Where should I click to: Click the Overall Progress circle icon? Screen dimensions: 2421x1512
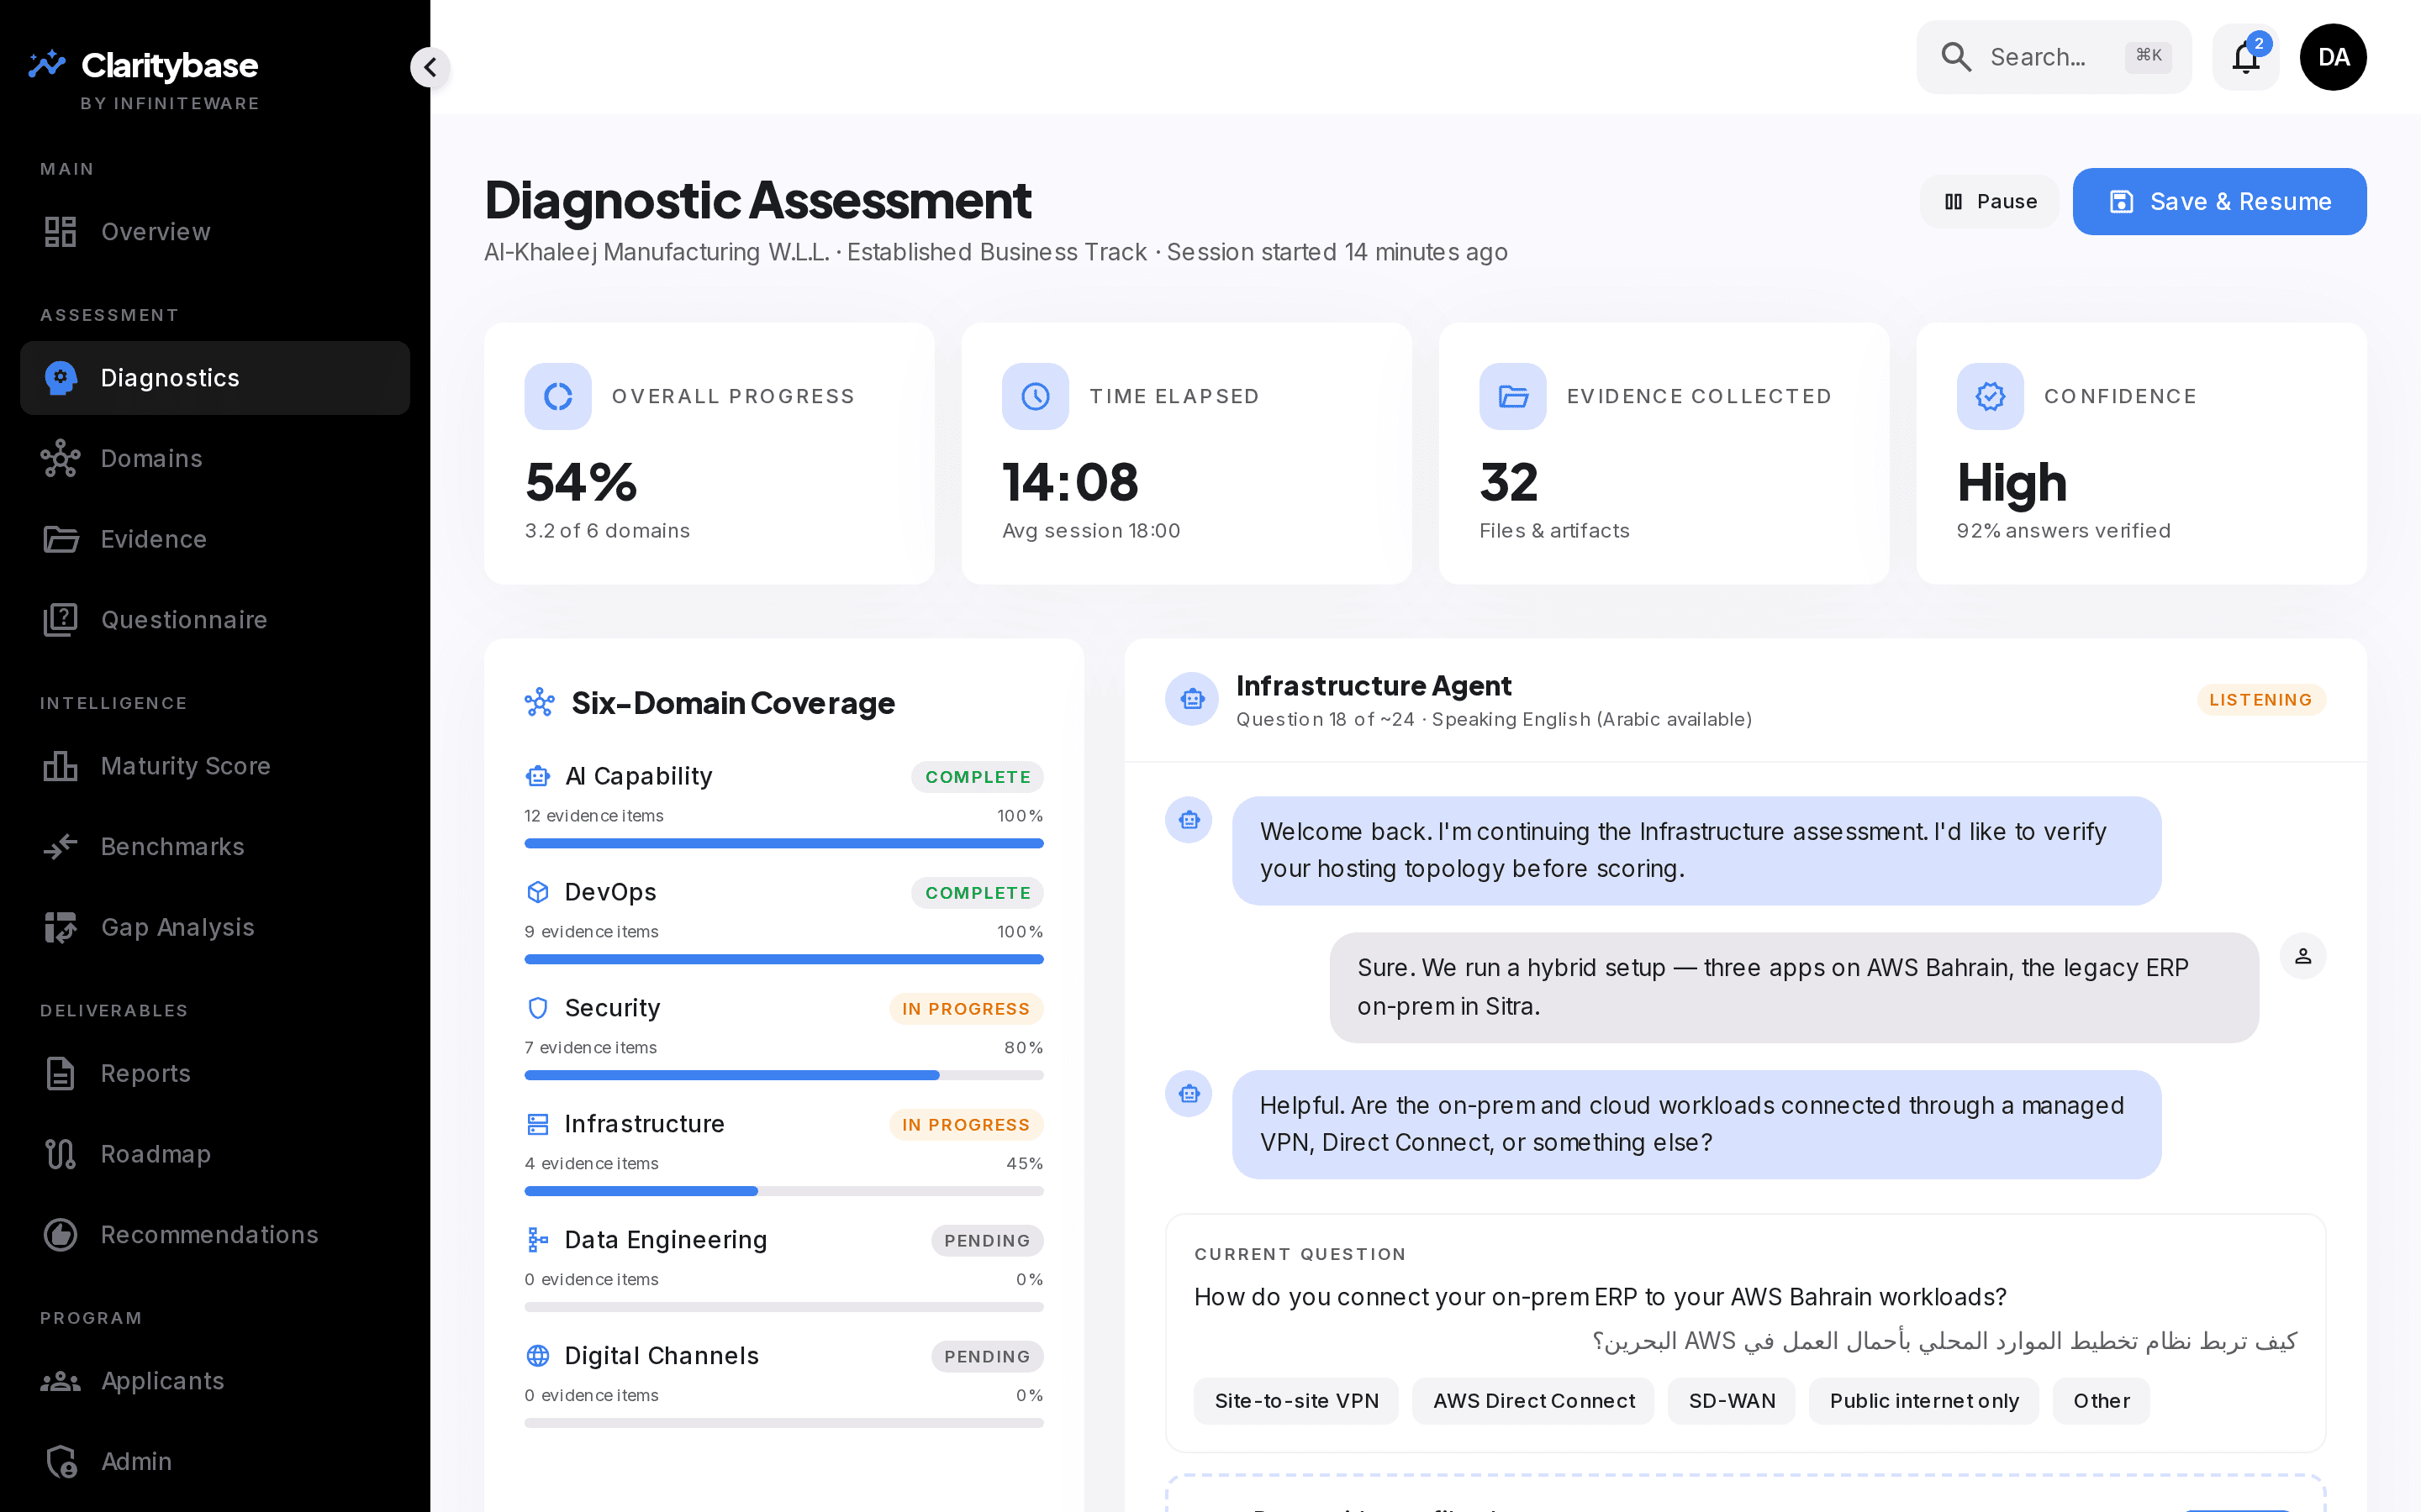pos(558,396)
